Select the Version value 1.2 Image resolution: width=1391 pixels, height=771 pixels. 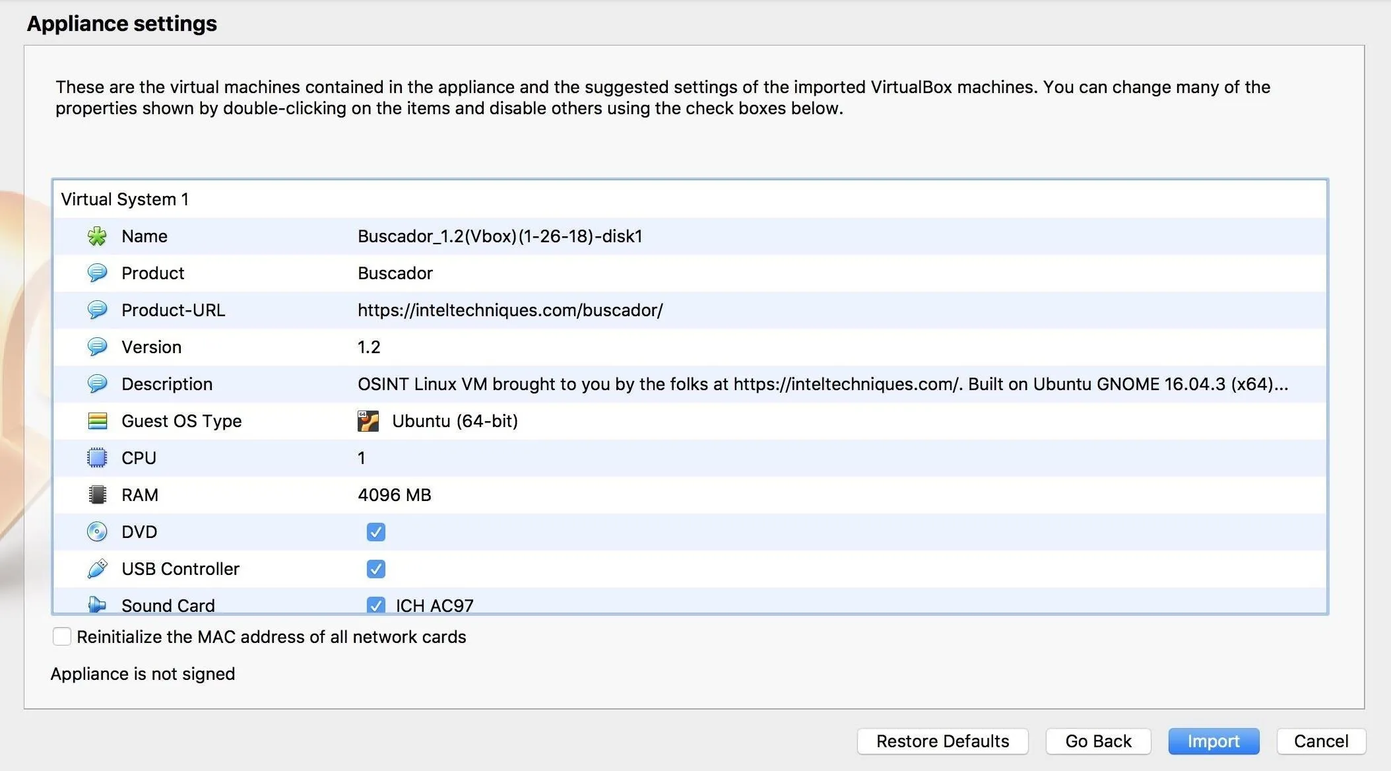click(x=369, y=347)
